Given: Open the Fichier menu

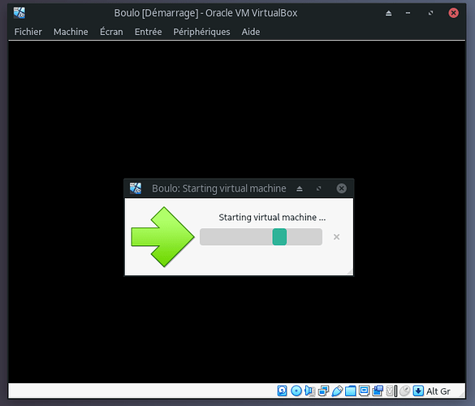Looking at the screenshot, I should click(x=28, y=32).
